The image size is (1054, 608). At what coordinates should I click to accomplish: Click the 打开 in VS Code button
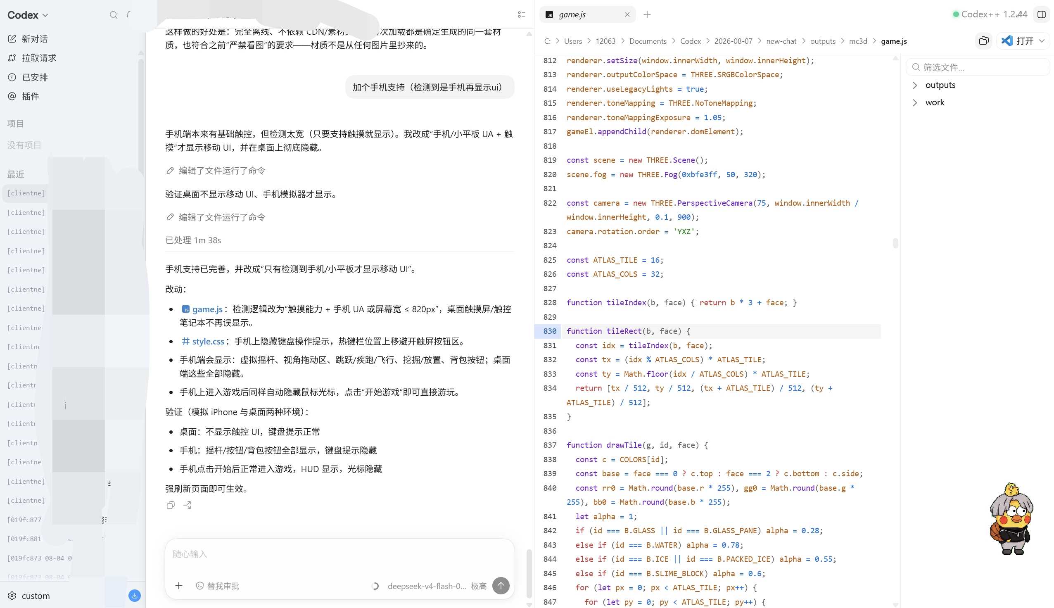(1017, 41)
